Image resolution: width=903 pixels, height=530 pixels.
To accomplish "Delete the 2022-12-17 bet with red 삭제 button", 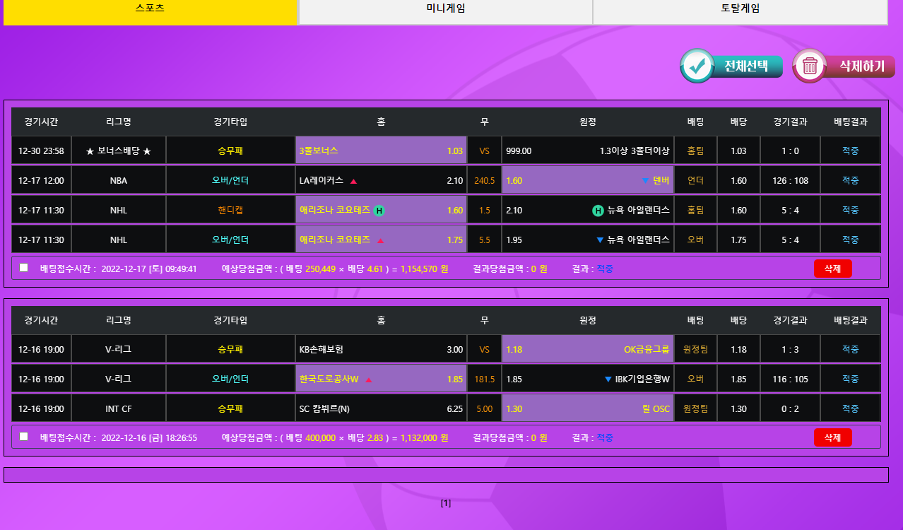I will coord(832,269).
